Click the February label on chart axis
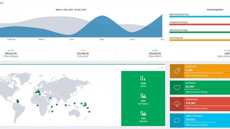This screenshot has height=129, width=230. pos(11,39)
